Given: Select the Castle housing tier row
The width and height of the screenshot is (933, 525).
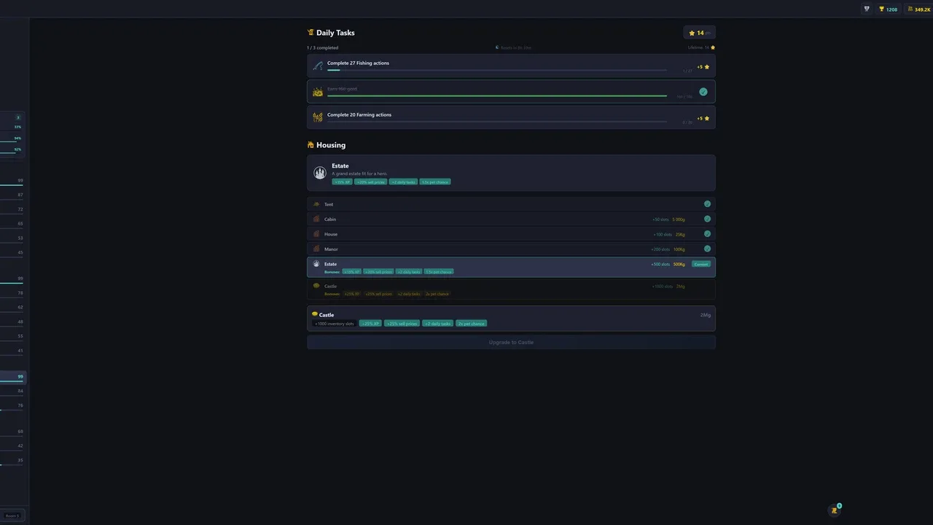Looking at the screenshot, I should coord(511,289).
